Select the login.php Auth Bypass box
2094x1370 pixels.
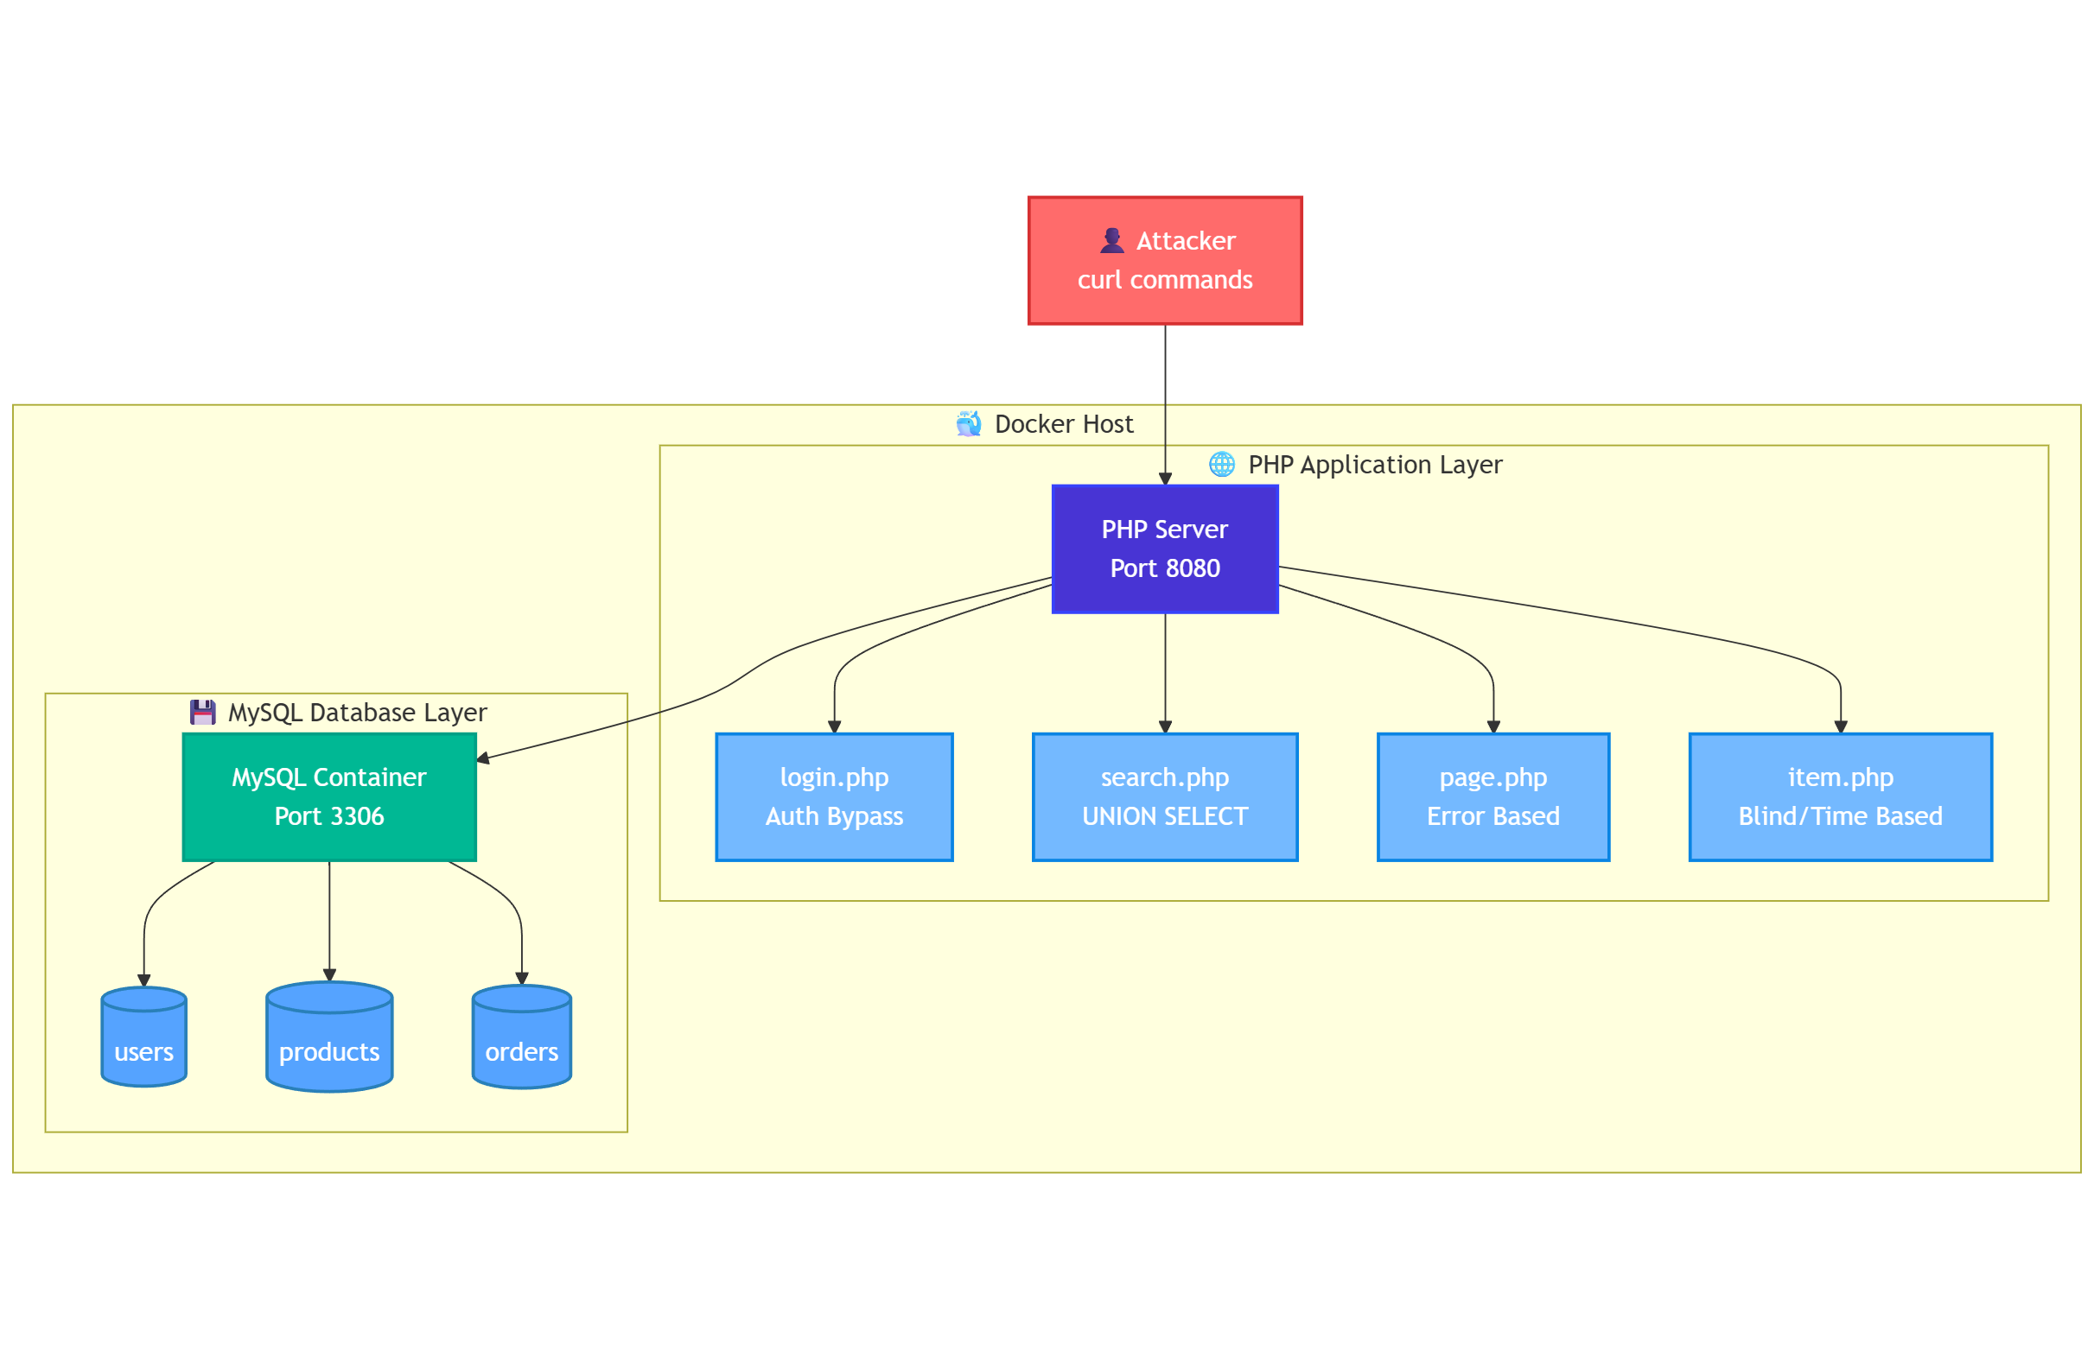pyautogui.click(x=834, y=796)
